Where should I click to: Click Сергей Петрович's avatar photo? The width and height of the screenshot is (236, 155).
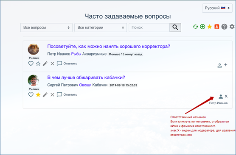(x=34, y=80)
